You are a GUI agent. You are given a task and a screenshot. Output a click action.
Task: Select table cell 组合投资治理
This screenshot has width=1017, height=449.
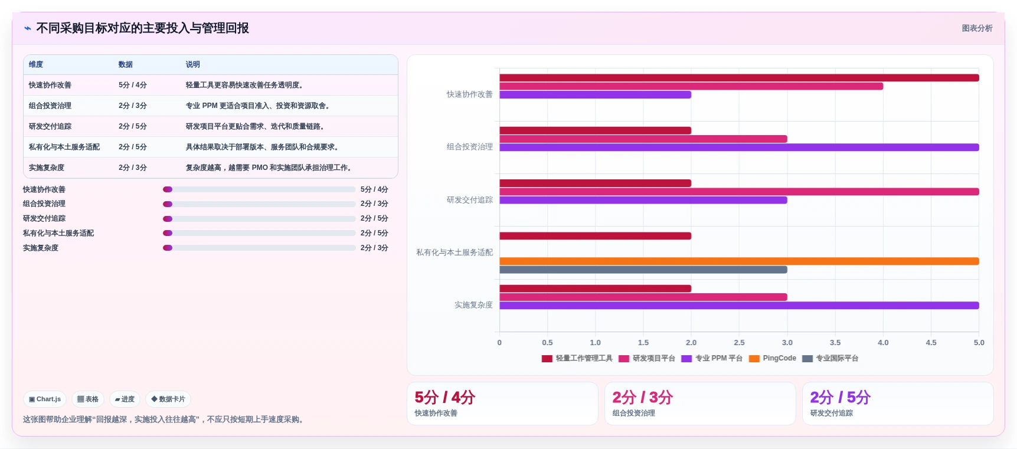50,106
